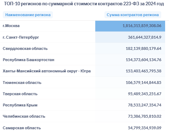This screenshot has height=131, width=169.
Task: Click Moscow's highlighted sum 1,816,315,859,308.06
Action: pos(142,26)
